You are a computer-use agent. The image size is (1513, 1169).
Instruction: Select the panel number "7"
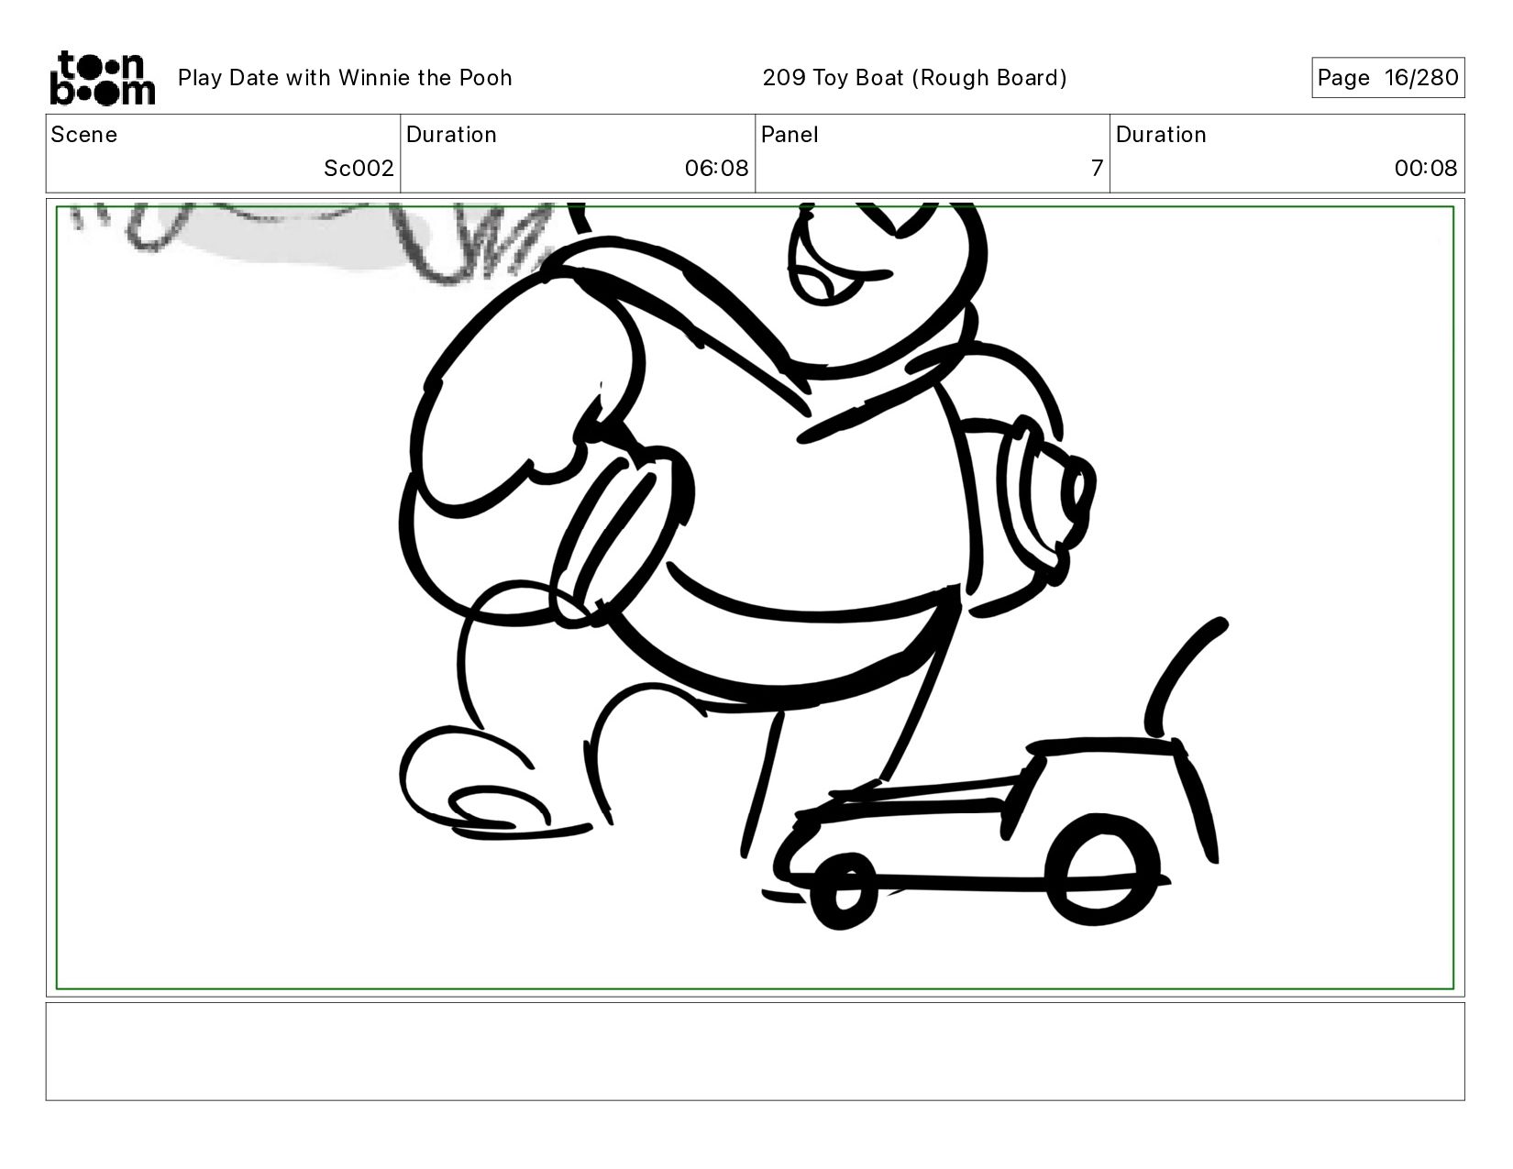[1097, 169]
